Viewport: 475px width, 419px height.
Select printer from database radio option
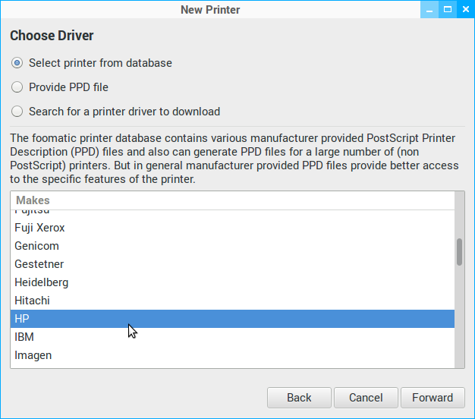tap(17, 63)
